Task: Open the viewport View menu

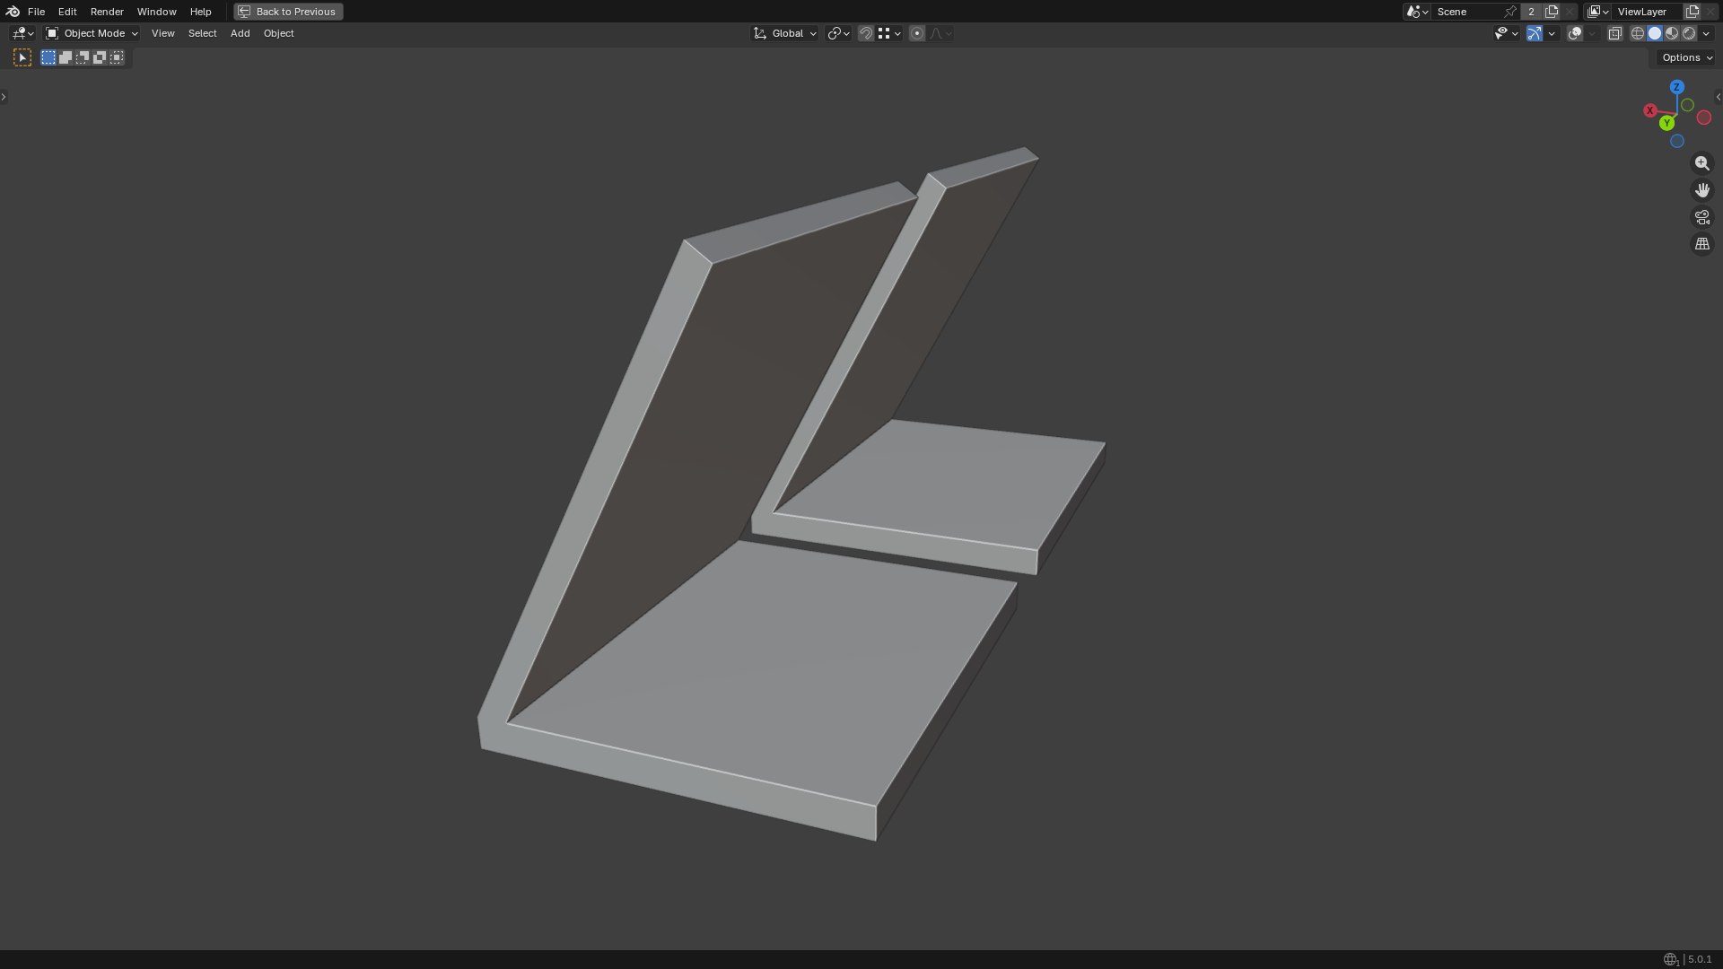Action: pyautogui.click(x=162, y=33)
